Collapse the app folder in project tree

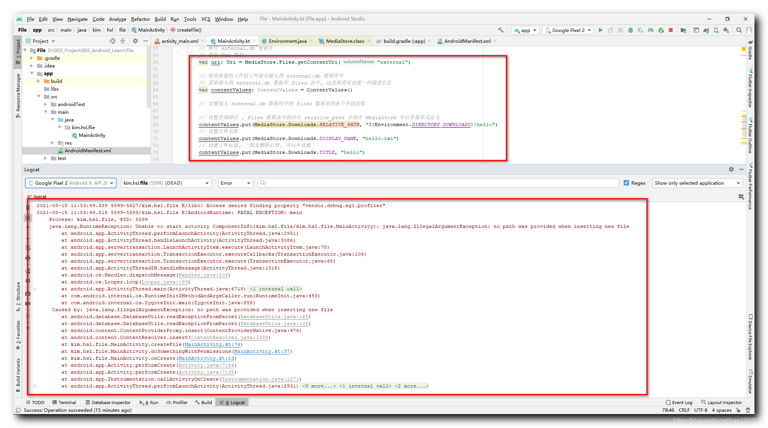pyautogui.click(x=32, y=73)
